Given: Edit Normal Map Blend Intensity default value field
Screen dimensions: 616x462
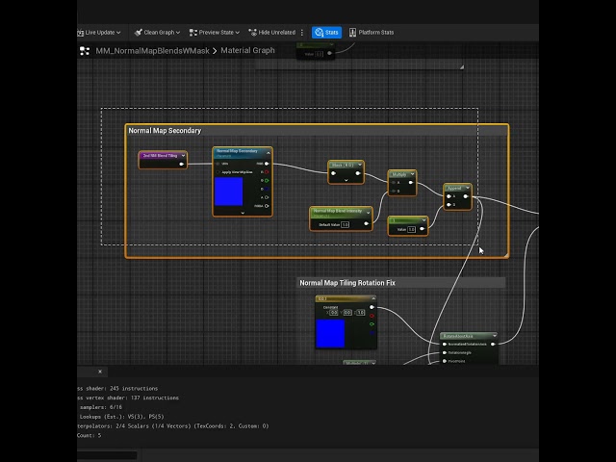Looking at the screenshot, I should tap(345, 224).
